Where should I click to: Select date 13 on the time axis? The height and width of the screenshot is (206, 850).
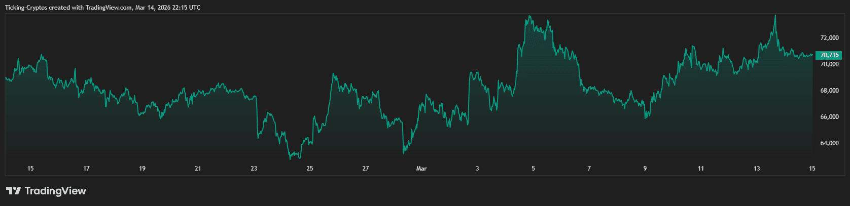757,169
